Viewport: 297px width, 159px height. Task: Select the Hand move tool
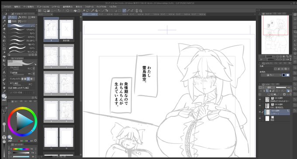click(x=4, y=88)
